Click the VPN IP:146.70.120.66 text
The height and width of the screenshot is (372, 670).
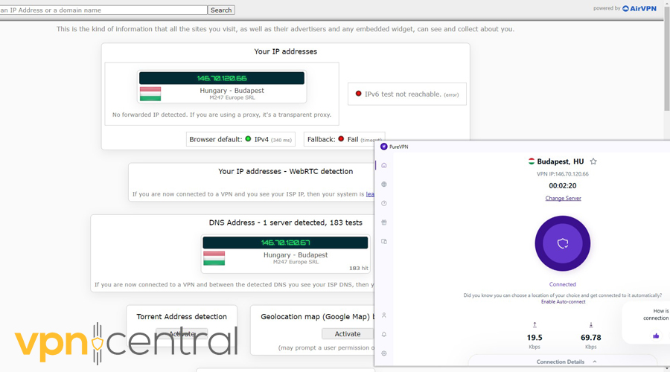point(563,174)
